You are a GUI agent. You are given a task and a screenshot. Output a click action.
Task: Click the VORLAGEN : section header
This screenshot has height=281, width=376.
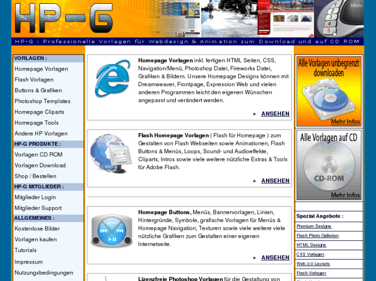click(x=48, y=58)
